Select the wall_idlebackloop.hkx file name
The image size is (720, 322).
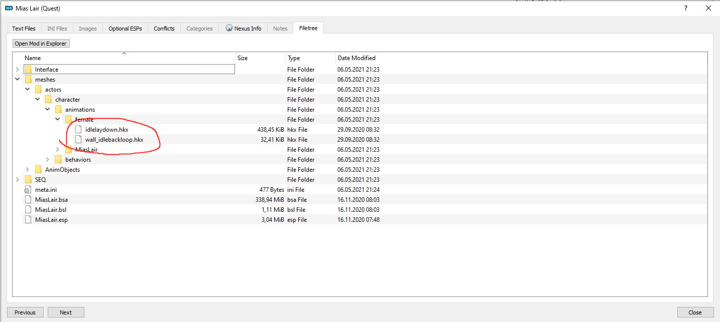click(x=114, y=140)
